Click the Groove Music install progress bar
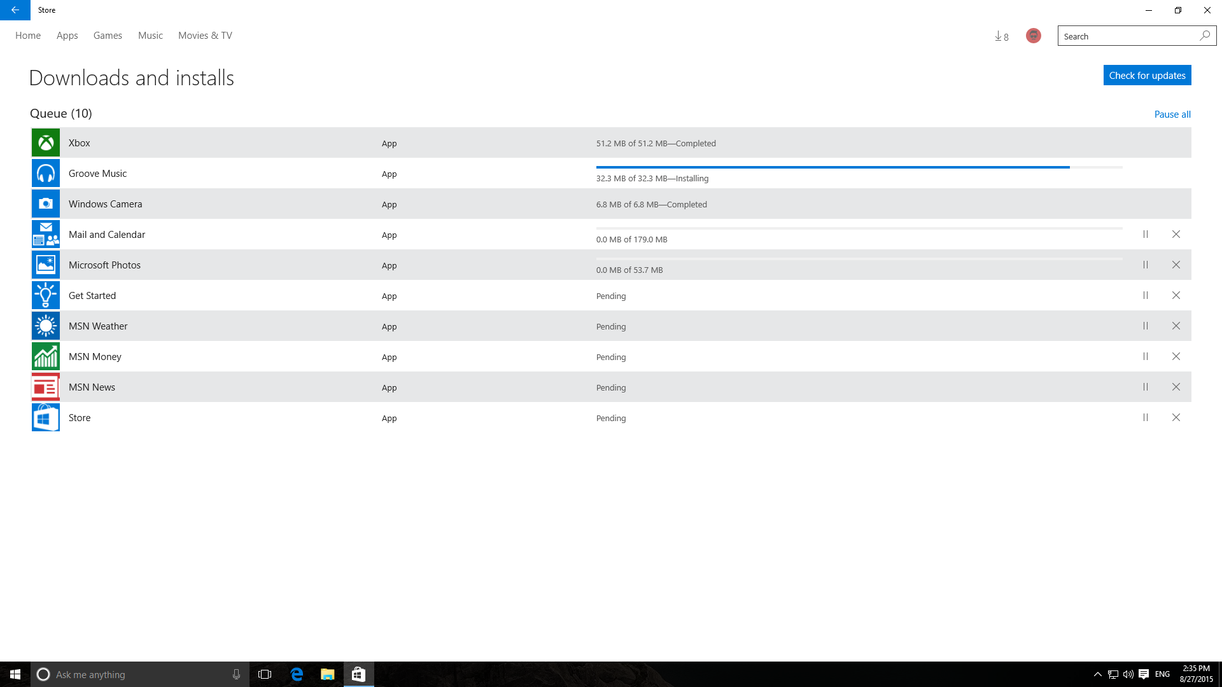Image resolution: width=1222 pixels, height=687 pixels. coord(859,167)
